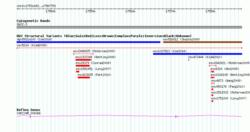Click the CAP2 gene exon arrow marker
250x132 pixels.
[x=177, y=116]
